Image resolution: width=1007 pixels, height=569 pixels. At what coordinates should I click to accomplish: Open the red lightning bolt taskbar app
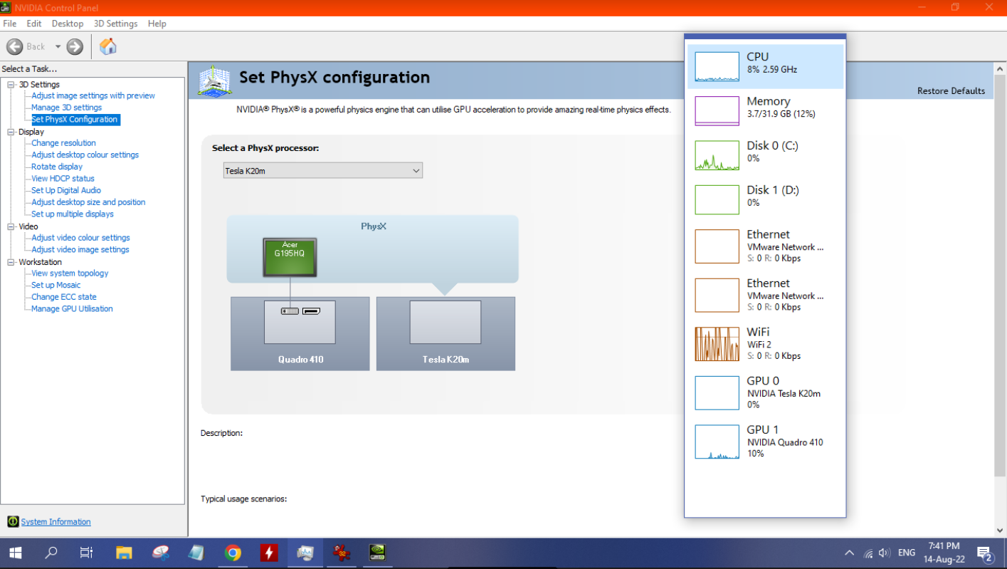269,553
